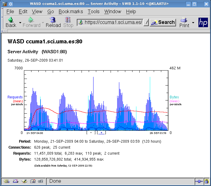Click the '128,858,726,802 total' bytes value

[x=53, y=159]
